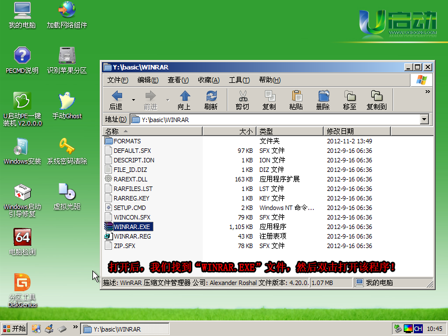This screenshot has height=336, width=448.
Task: Open the address bar dropdown arrow
Action: pyautogui.click(x=424, y=119)
